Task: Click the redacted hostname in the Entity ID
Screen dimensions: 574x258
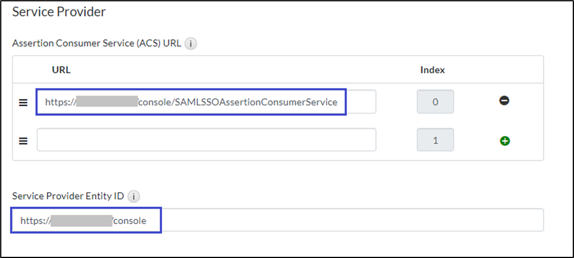Action: pyautogui.click(x=81, y=221)
